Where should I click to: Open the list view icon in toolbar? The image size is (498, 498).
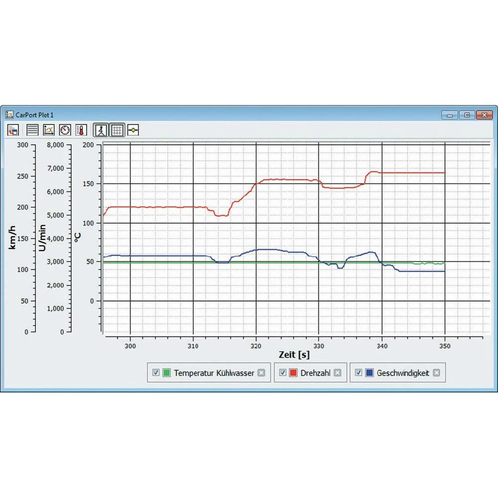coord(32,130)
